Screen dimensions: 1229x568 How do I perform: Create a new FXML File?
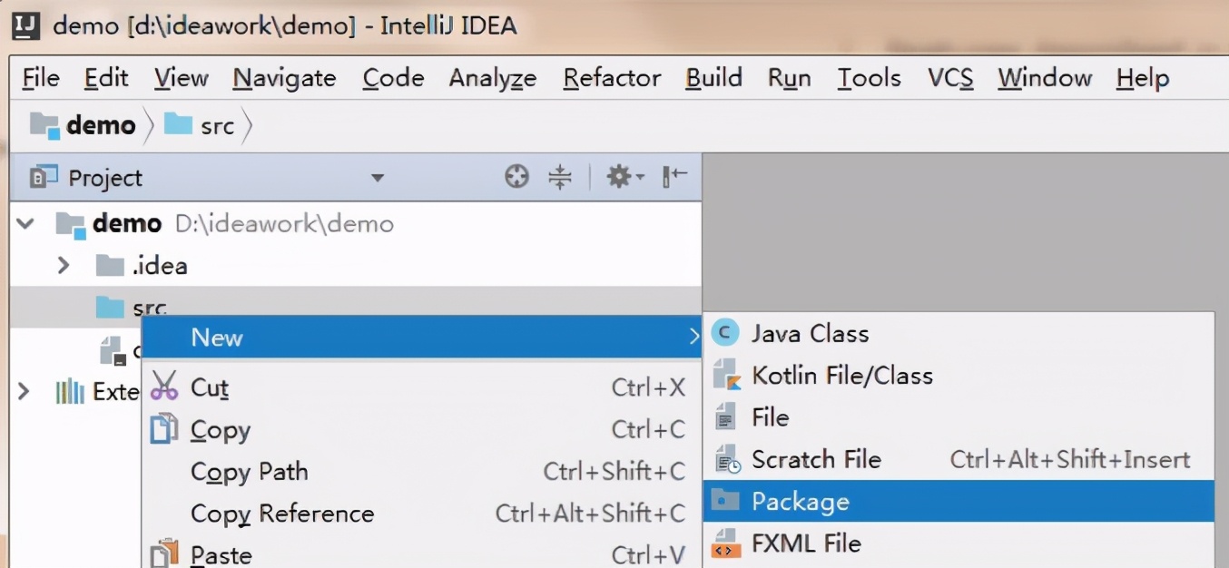coord(959,544)
